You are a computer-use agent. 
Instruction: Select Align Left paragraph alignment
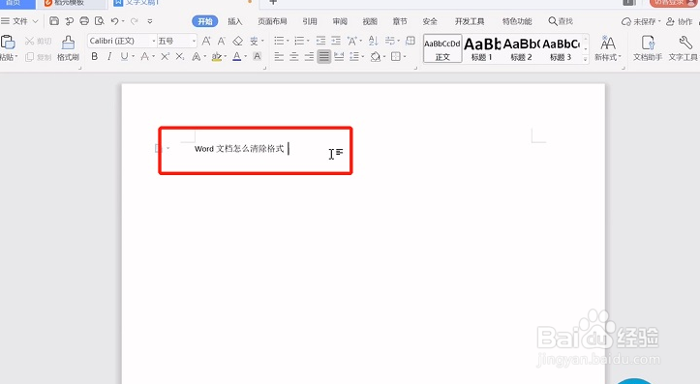(x=279, y=57)
